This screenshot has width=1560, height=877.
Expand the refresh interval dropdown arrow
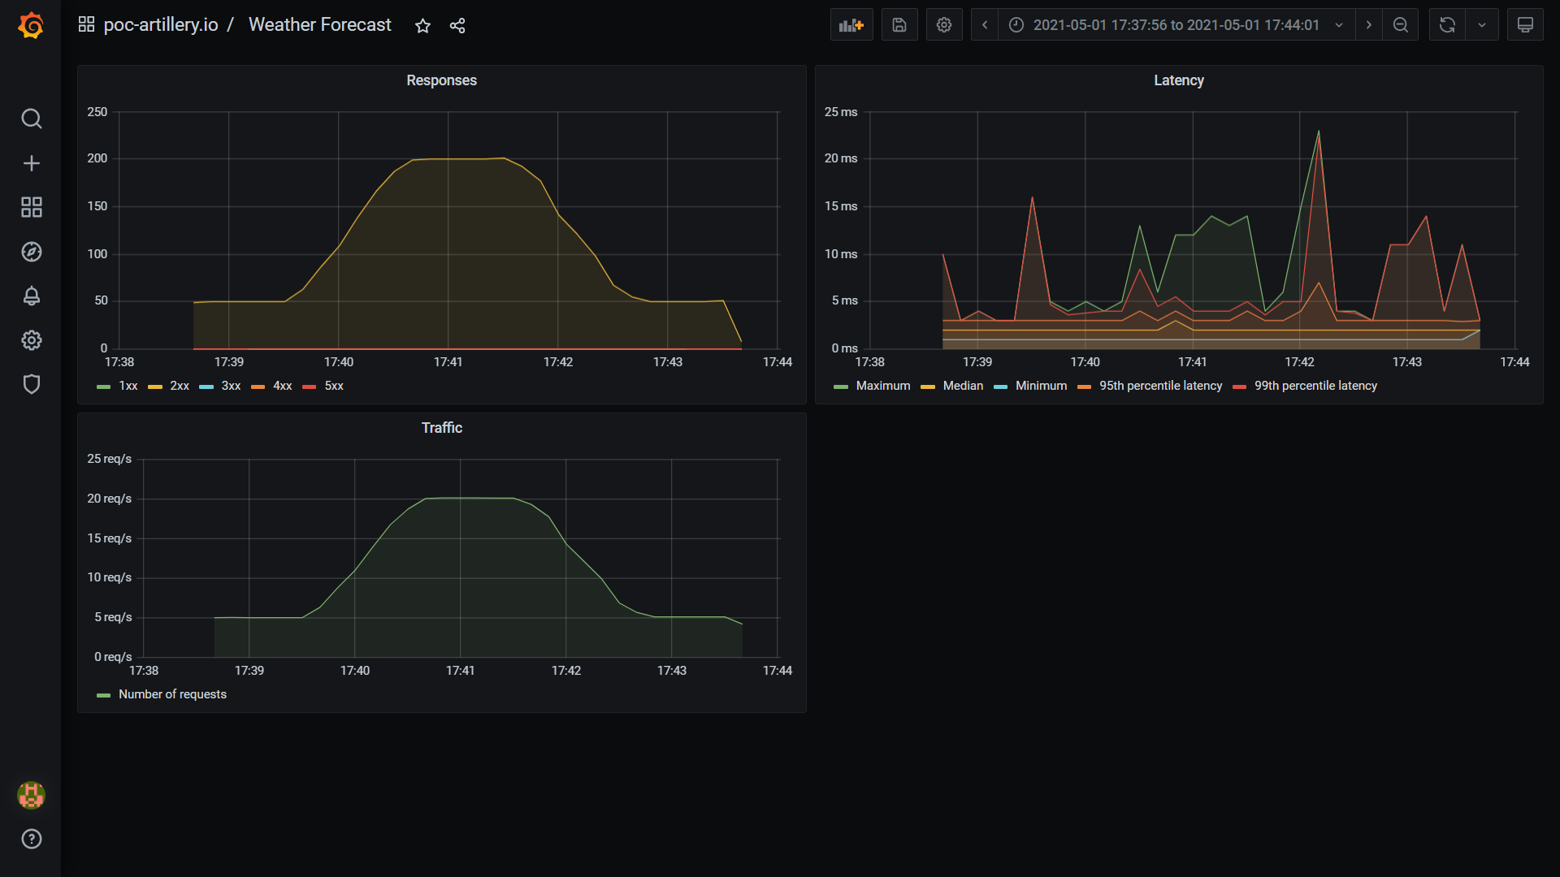(x=1482, y=25)
